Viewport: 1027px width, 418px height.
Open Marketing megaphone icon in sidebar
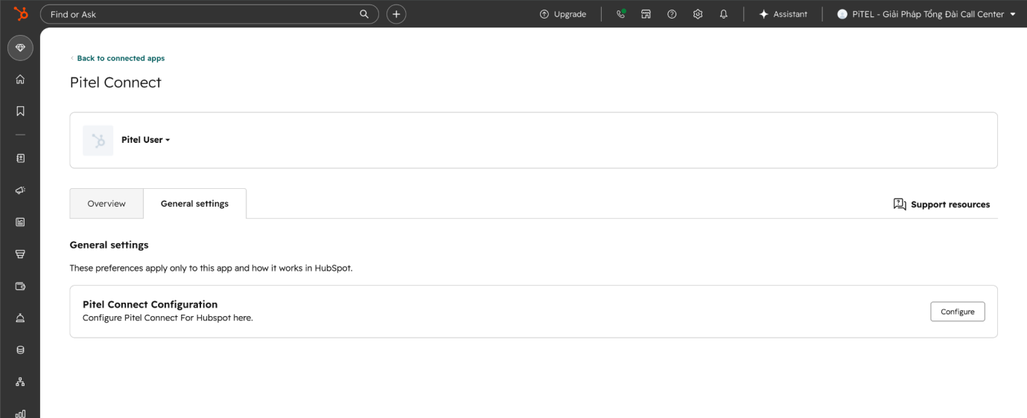point(20,190)
